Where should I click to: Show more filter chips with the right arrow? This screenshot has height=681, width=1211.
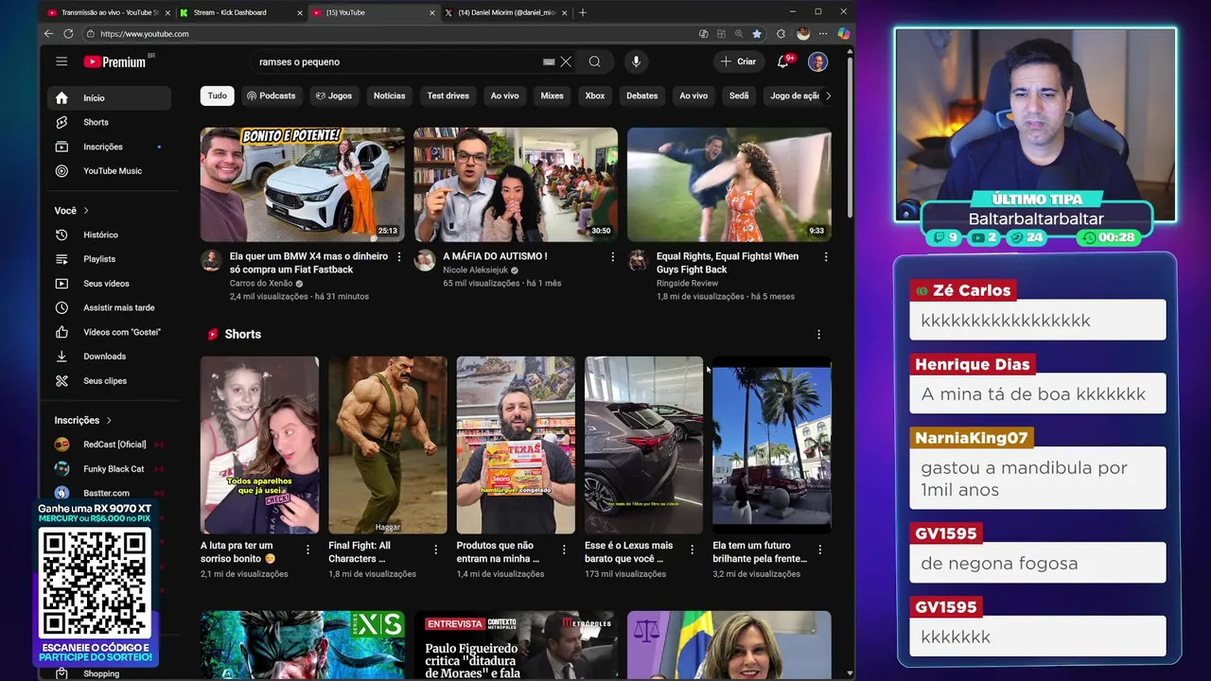click(x=828, y=96)
